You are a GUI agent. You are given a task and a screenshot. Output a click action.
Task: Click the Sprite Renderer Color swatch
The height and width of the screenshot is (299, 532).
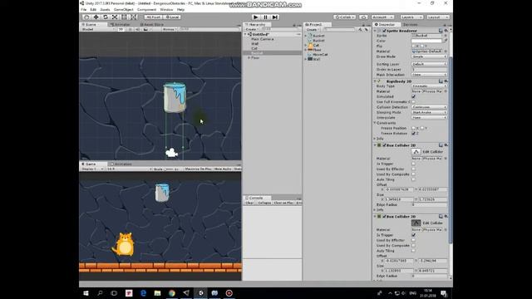(x=426, y=41)
